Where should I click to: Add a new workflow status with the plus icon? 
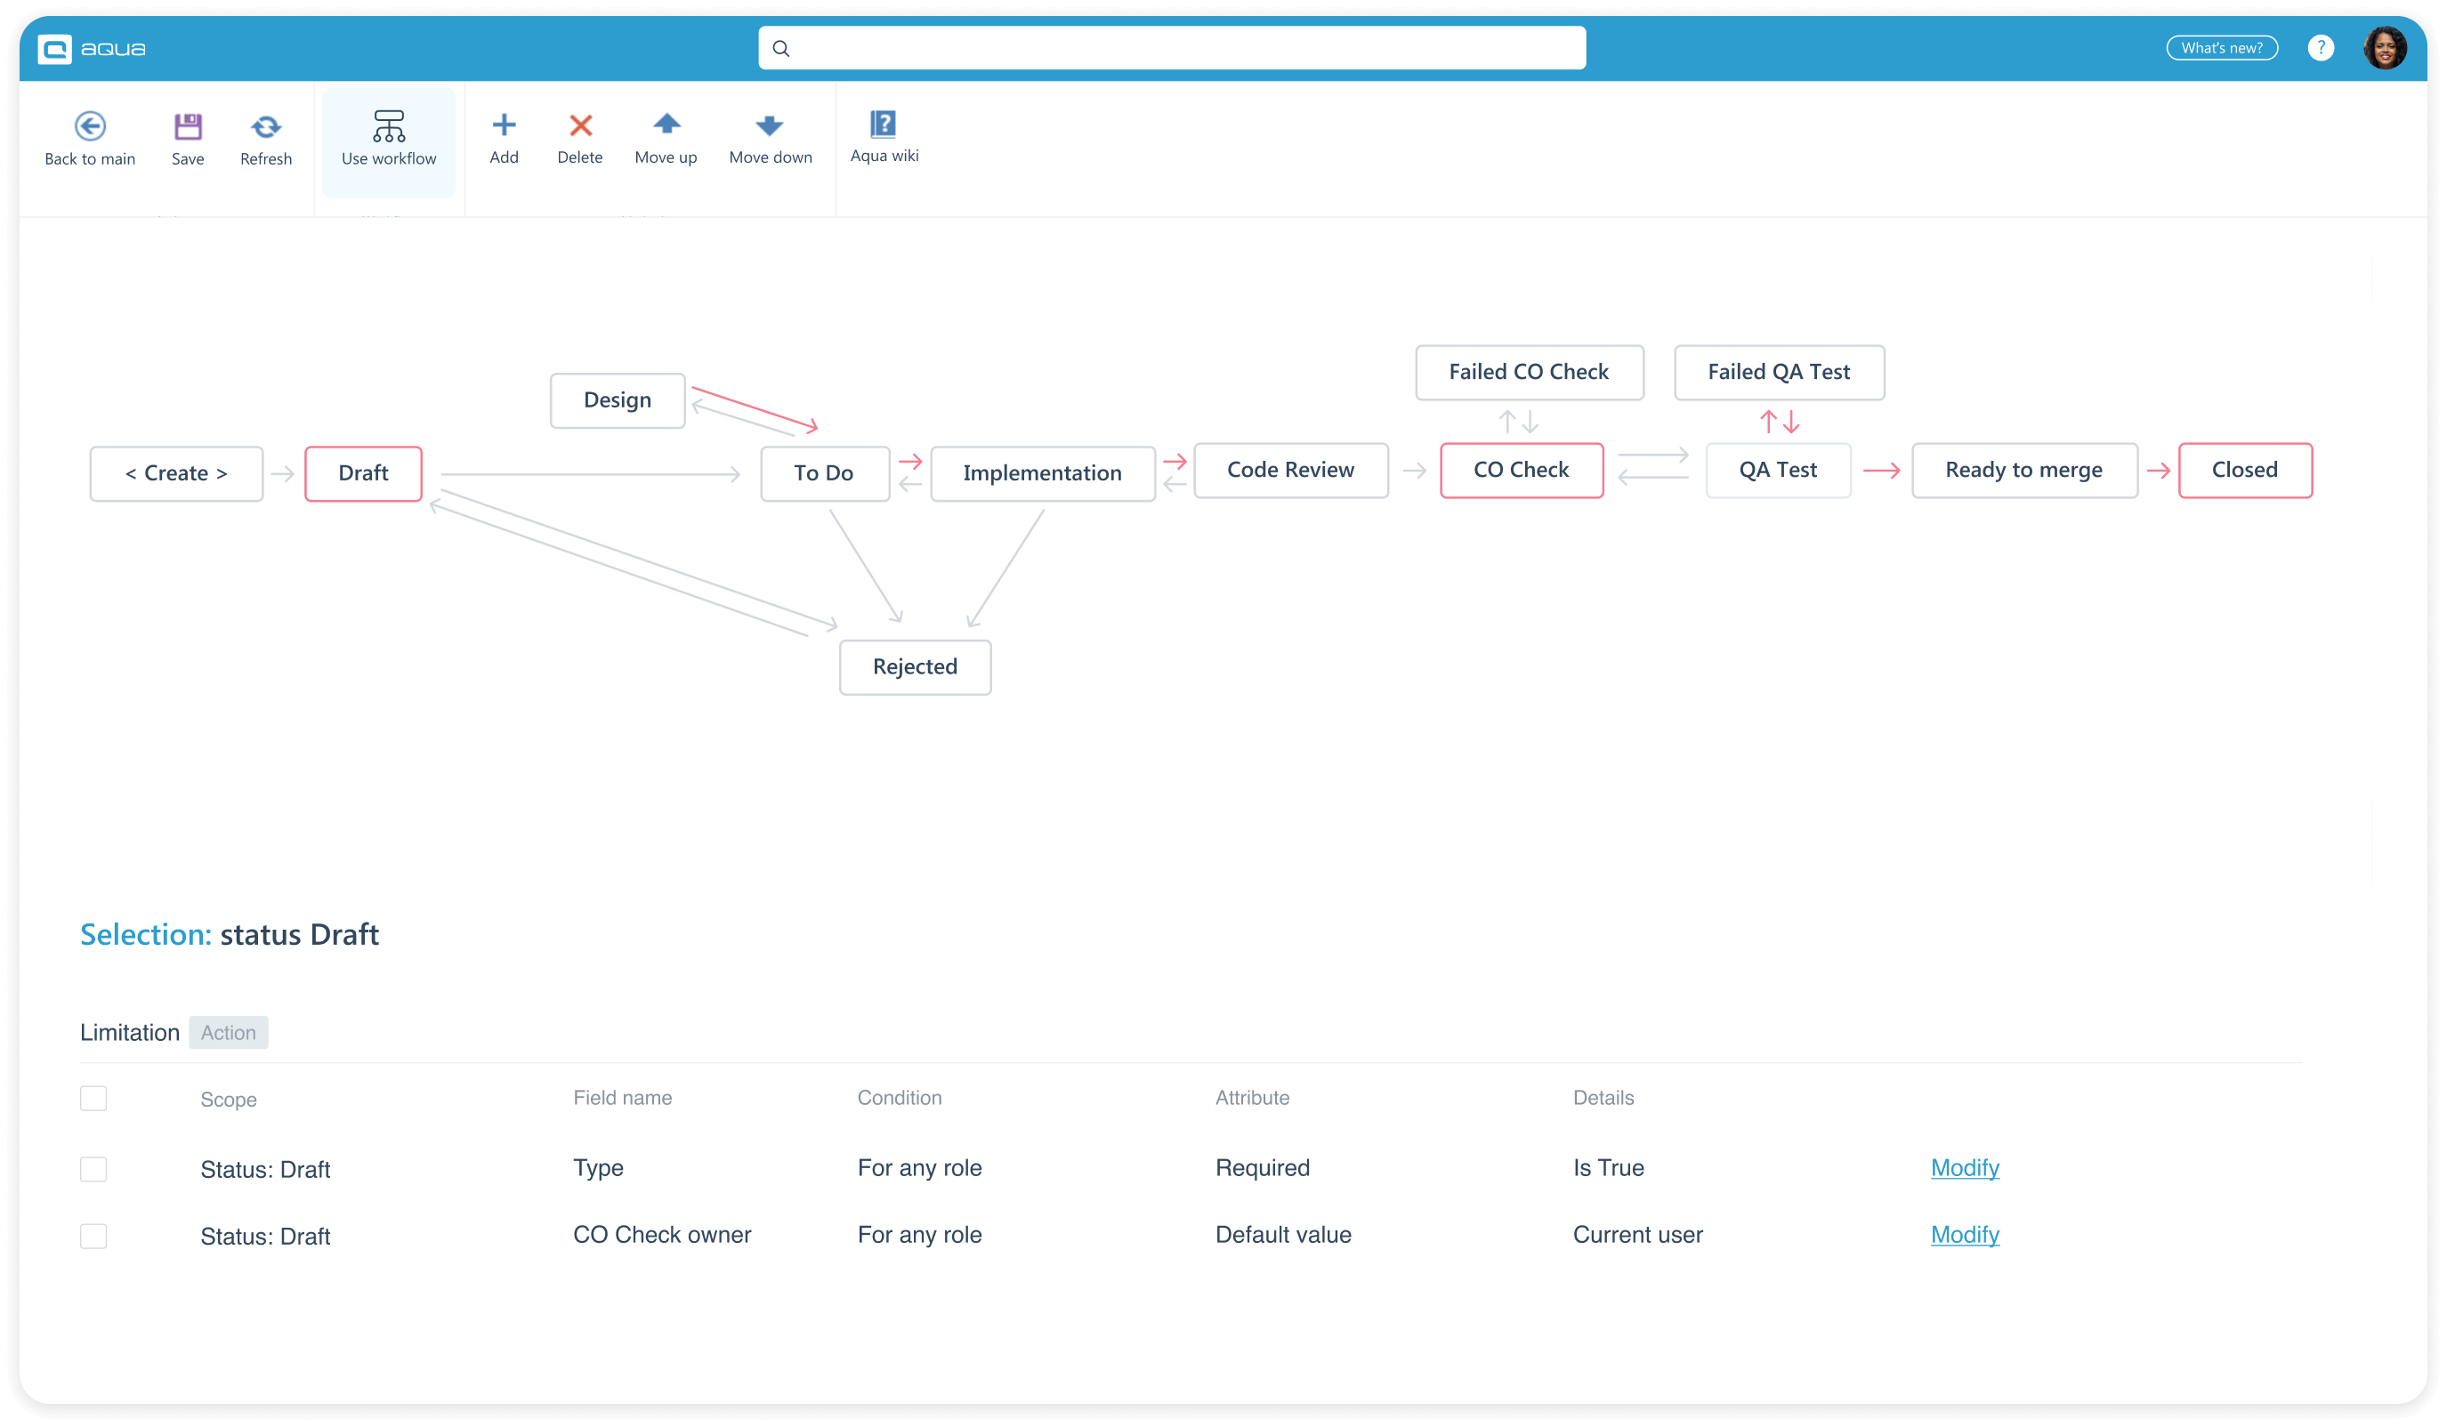pyautogui.click(x=504, y=125)
